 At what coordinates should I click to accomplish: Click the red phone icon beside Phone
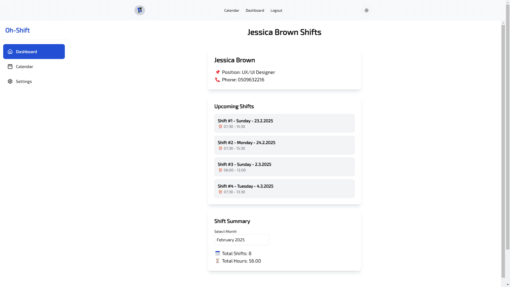point(218,80)
